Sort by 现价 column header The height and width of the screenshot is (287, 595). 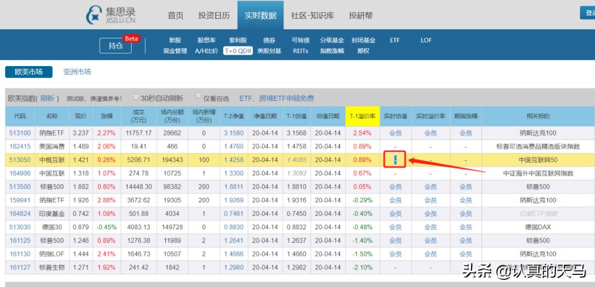point(81,116)
